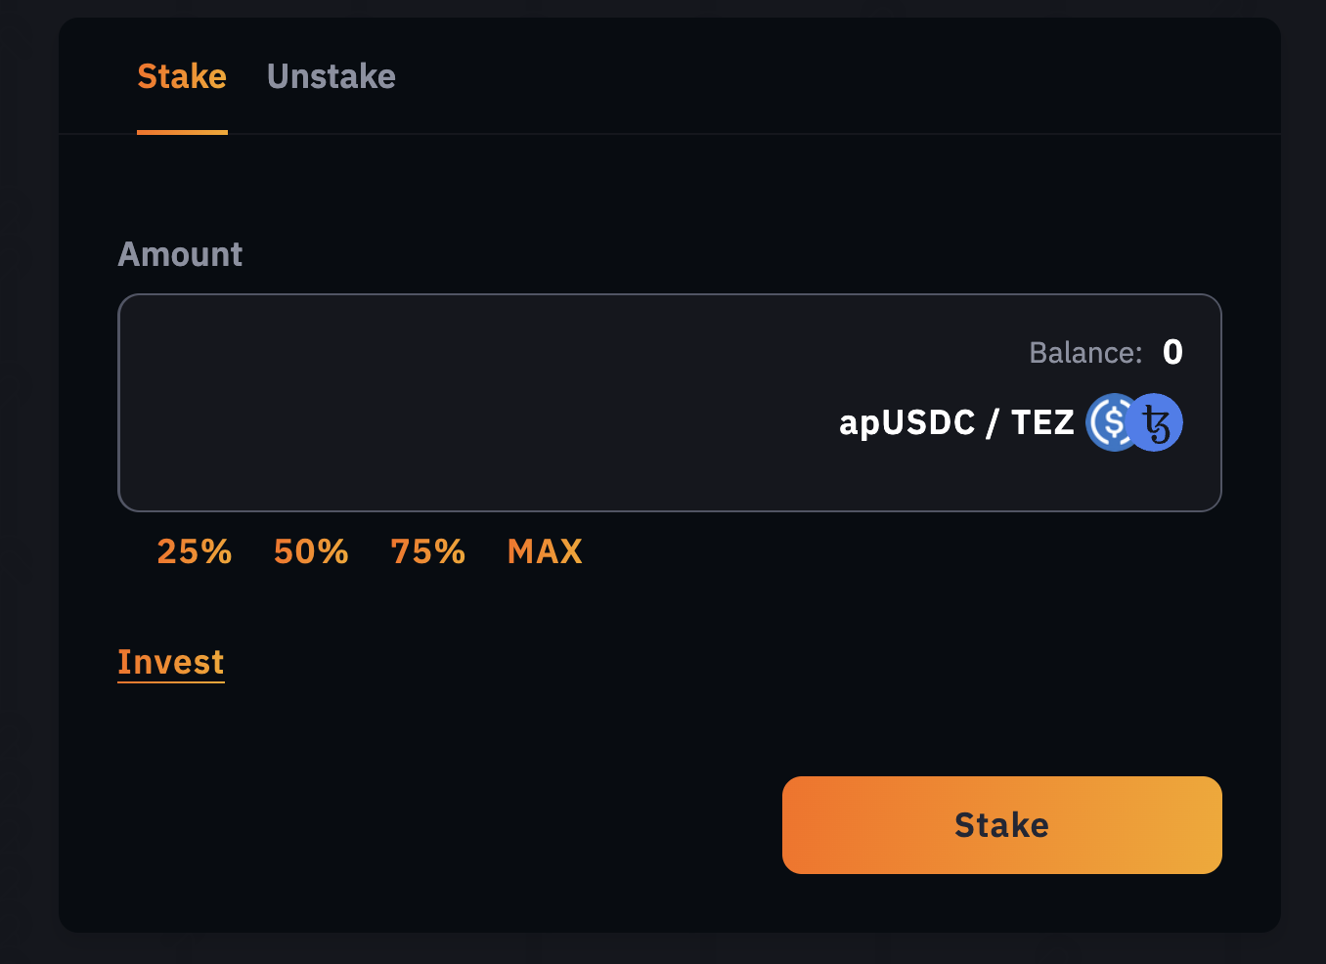
Task: Click the slash between apUSDC and TEZ
Action: point(993,423)
